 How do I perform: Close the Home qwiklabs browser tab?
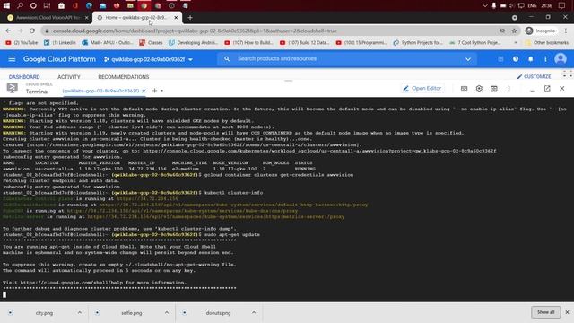176,18
